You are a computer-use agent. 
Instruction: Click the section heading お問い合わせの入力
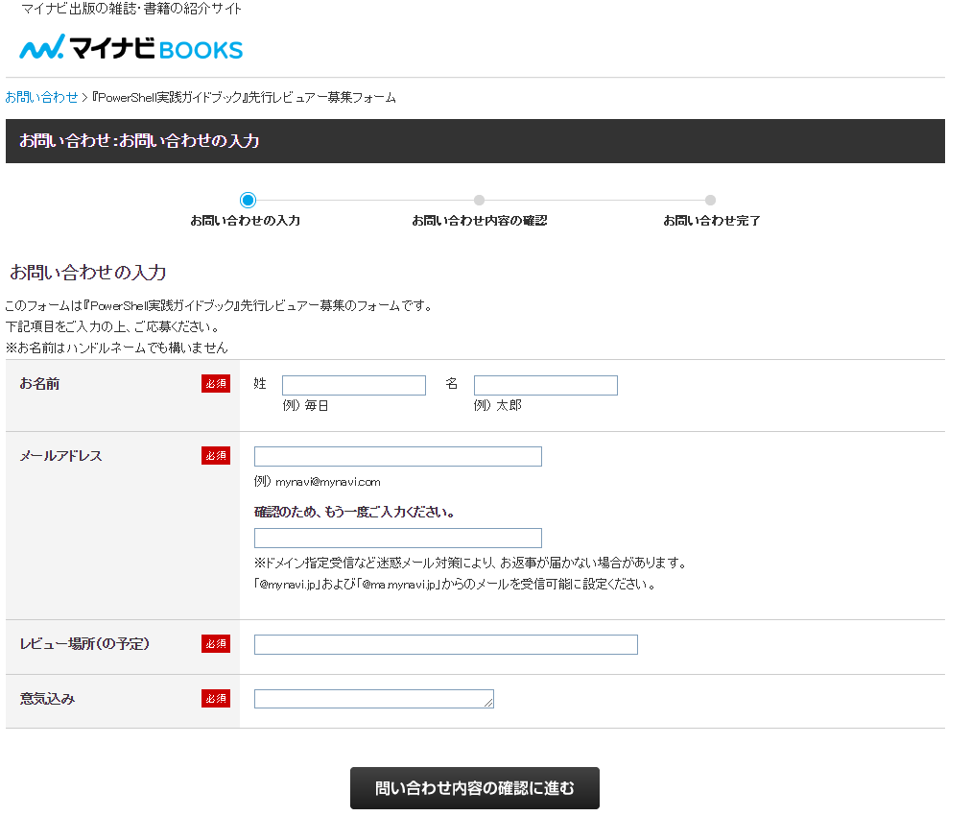88,272
